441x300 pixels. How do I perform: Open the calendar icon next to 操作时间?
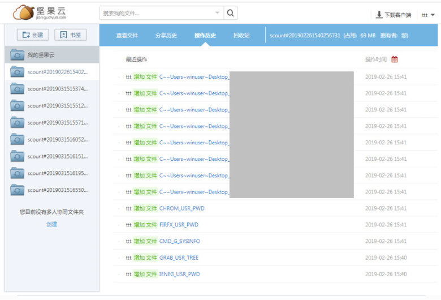(x=394, y=59)
